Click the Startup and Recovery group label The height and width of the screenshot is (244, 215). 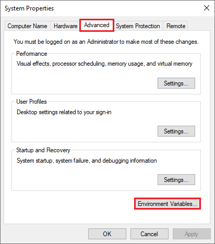click(43, 150)
